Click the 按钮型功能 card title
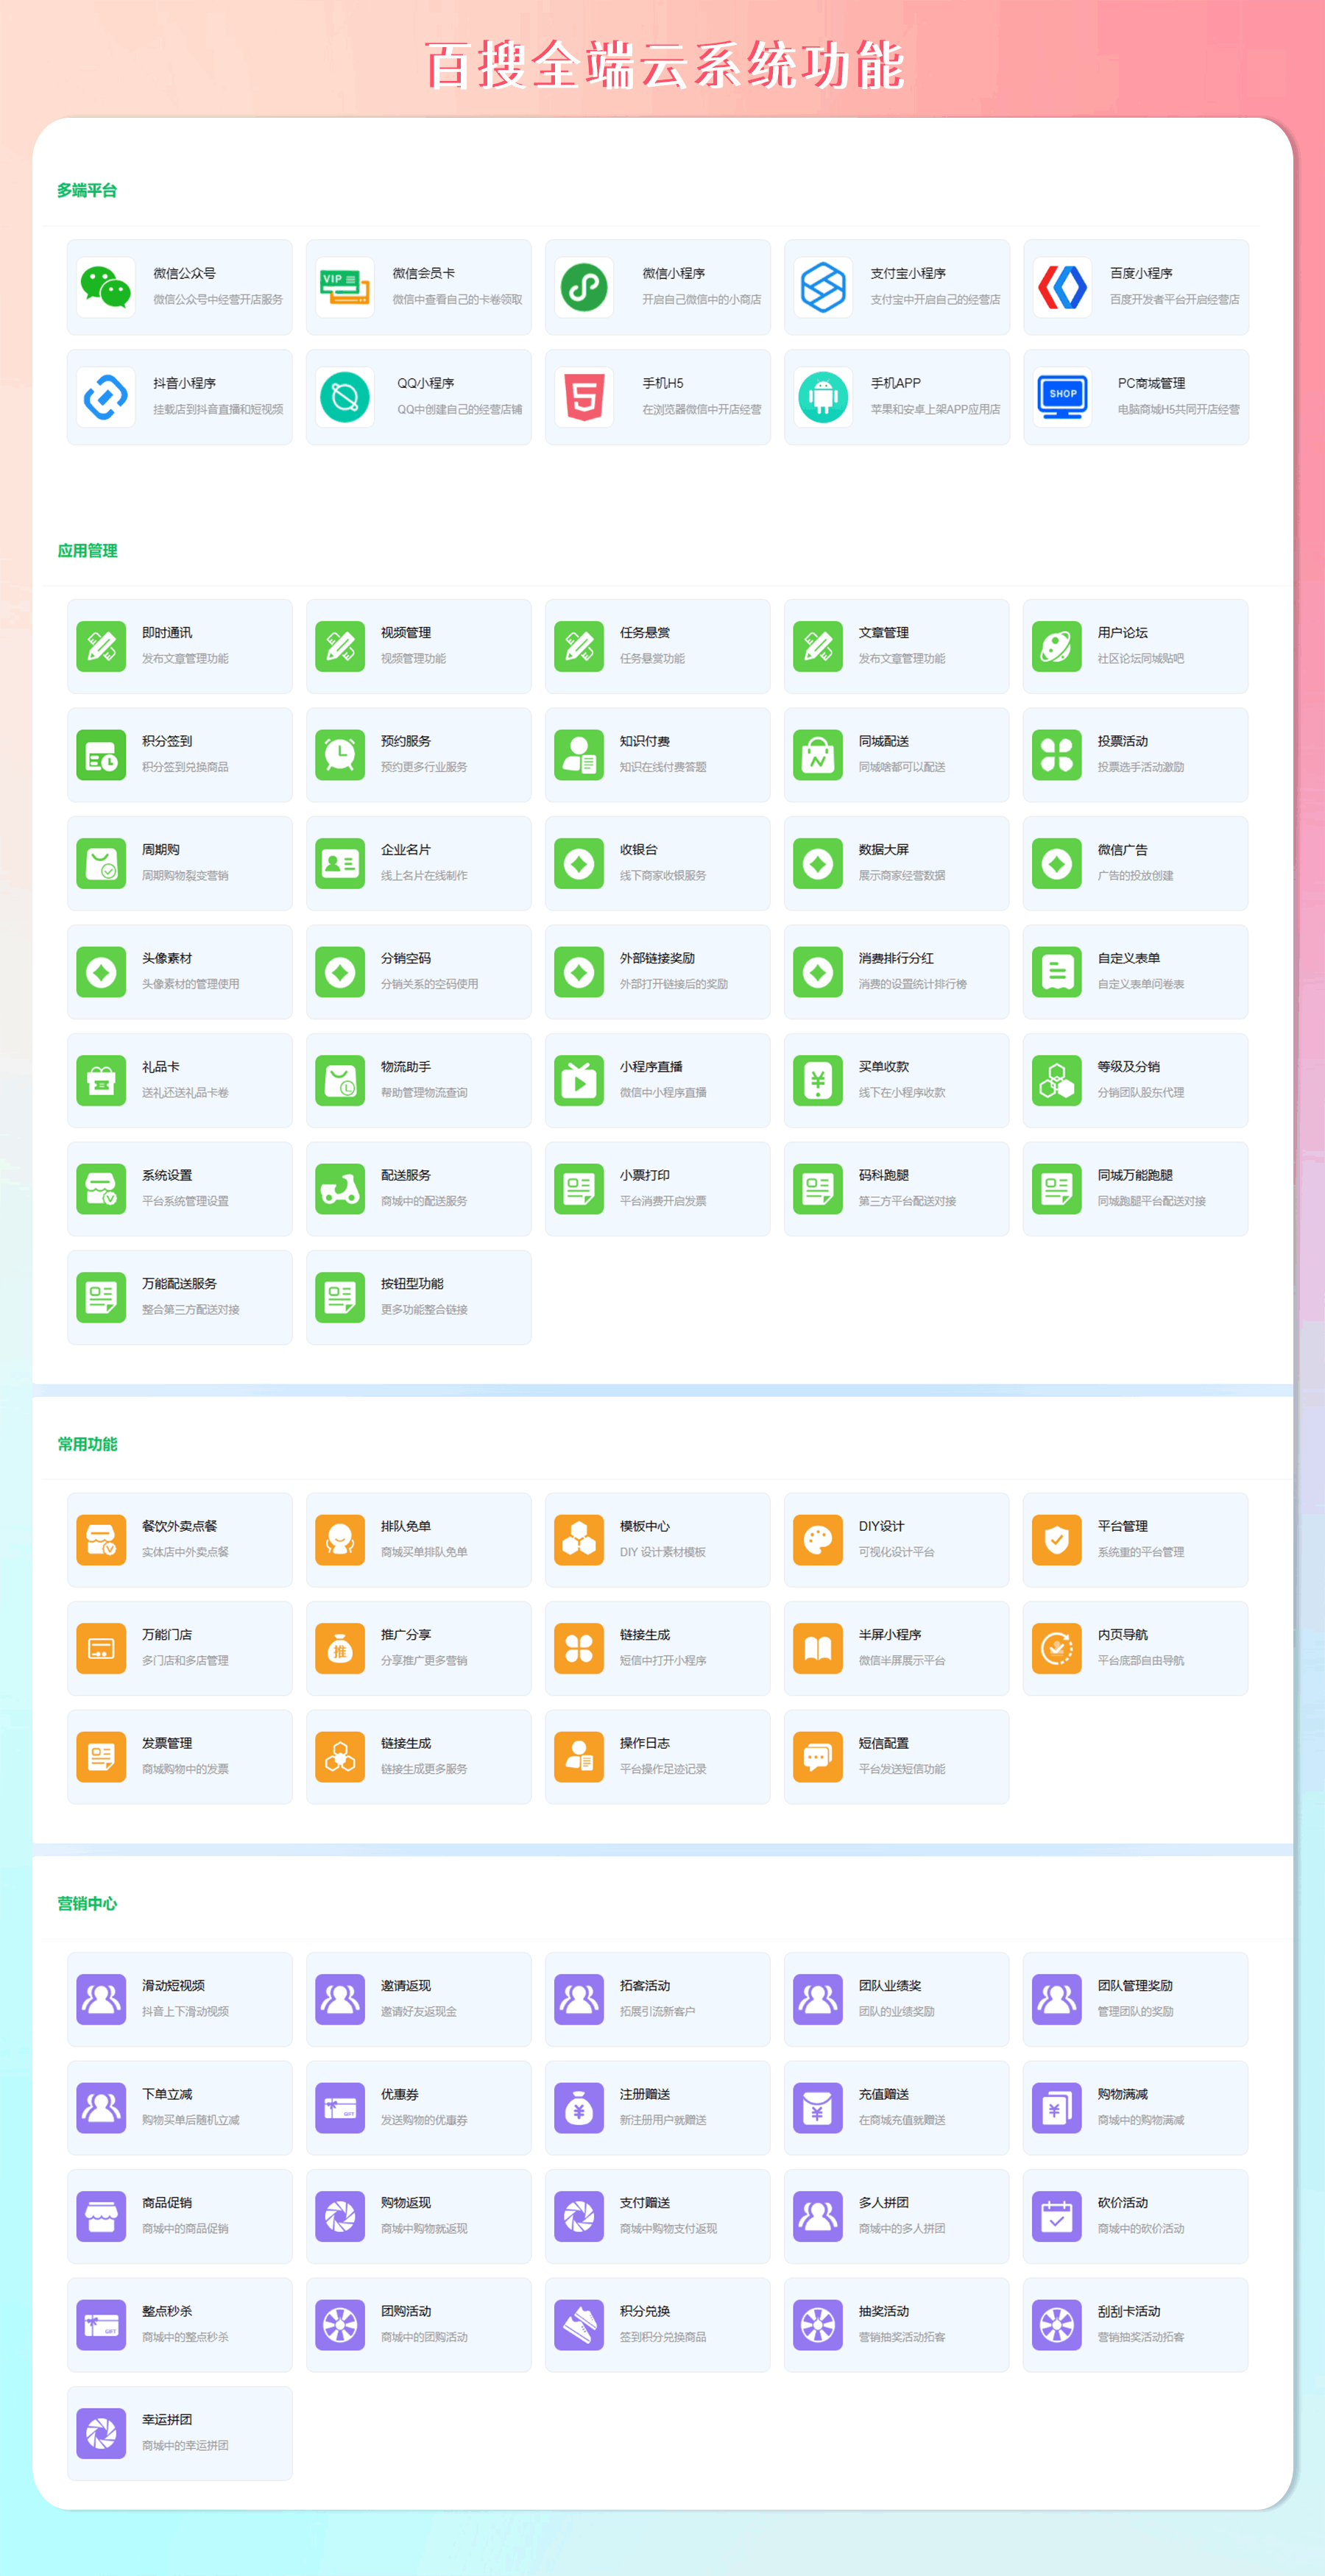 pyautogui.click(x=412, y=1284)
